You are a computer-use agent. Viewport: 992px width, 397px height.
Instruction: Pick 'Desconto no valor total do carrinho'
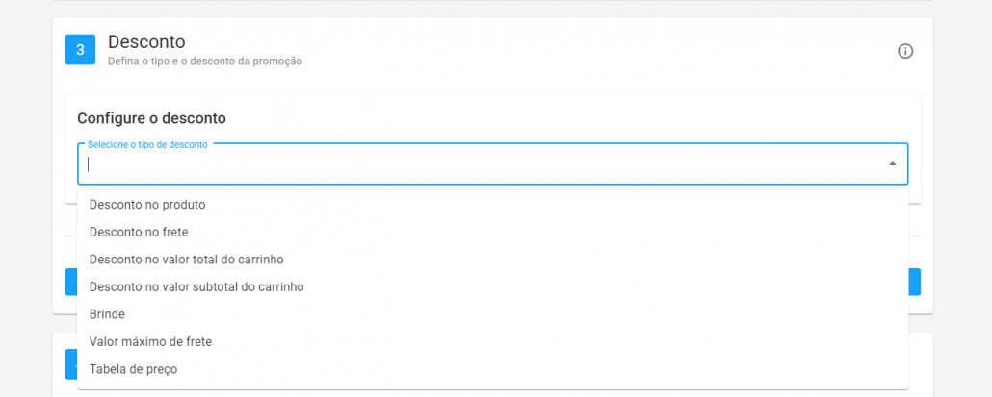click(x=186, y=260)
